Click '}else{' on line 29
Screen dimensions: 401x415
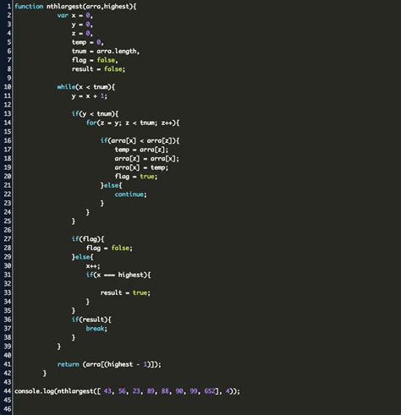coord(82,257)
